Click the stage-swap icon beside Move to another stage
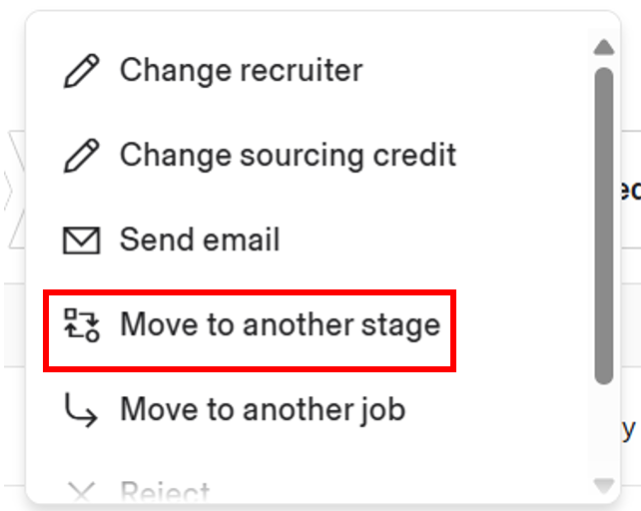The image size is (641, 511). (81, 325)
